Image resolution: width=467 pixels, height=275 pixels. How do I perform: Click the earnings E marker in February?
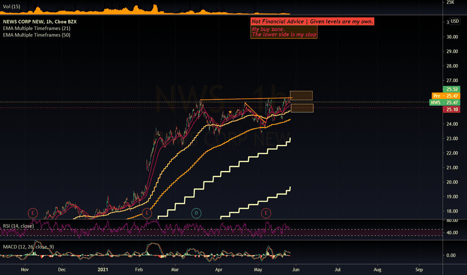click(x=147, y=213)
